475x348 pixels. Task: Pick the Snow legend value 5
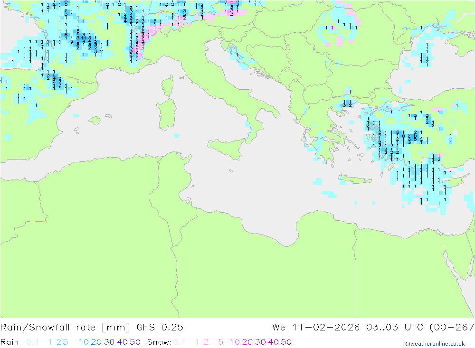pyautogui.click(x=221, y=342)
